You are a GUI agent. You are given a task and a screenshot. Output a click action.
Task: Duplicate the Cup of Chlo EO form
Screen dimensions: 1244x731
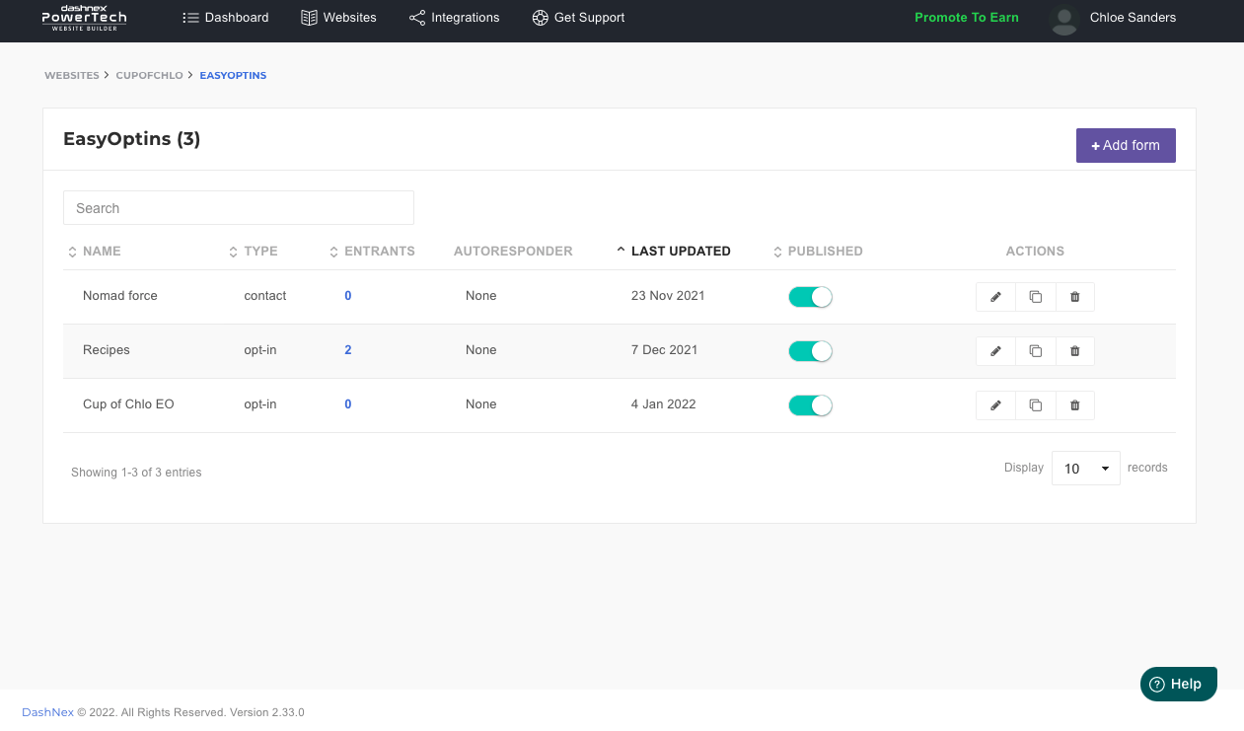pos(1035,405)
